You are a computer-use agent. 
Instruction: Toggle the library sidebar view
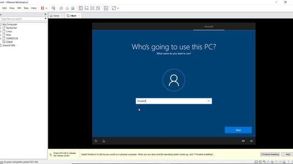point(81,8)
